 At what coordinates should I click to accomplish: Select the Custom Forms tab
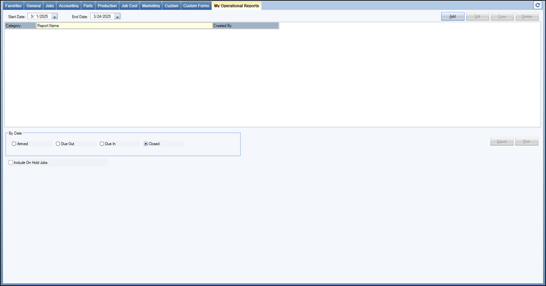tap(196, 6)
